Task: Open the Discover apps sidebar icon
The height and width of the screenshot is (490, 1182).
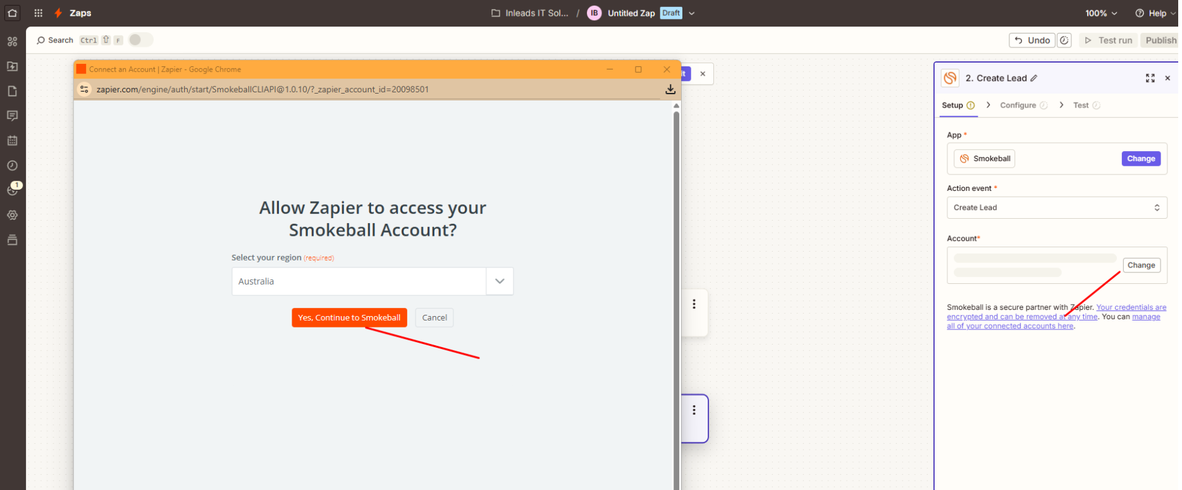Action: (12, 41)
